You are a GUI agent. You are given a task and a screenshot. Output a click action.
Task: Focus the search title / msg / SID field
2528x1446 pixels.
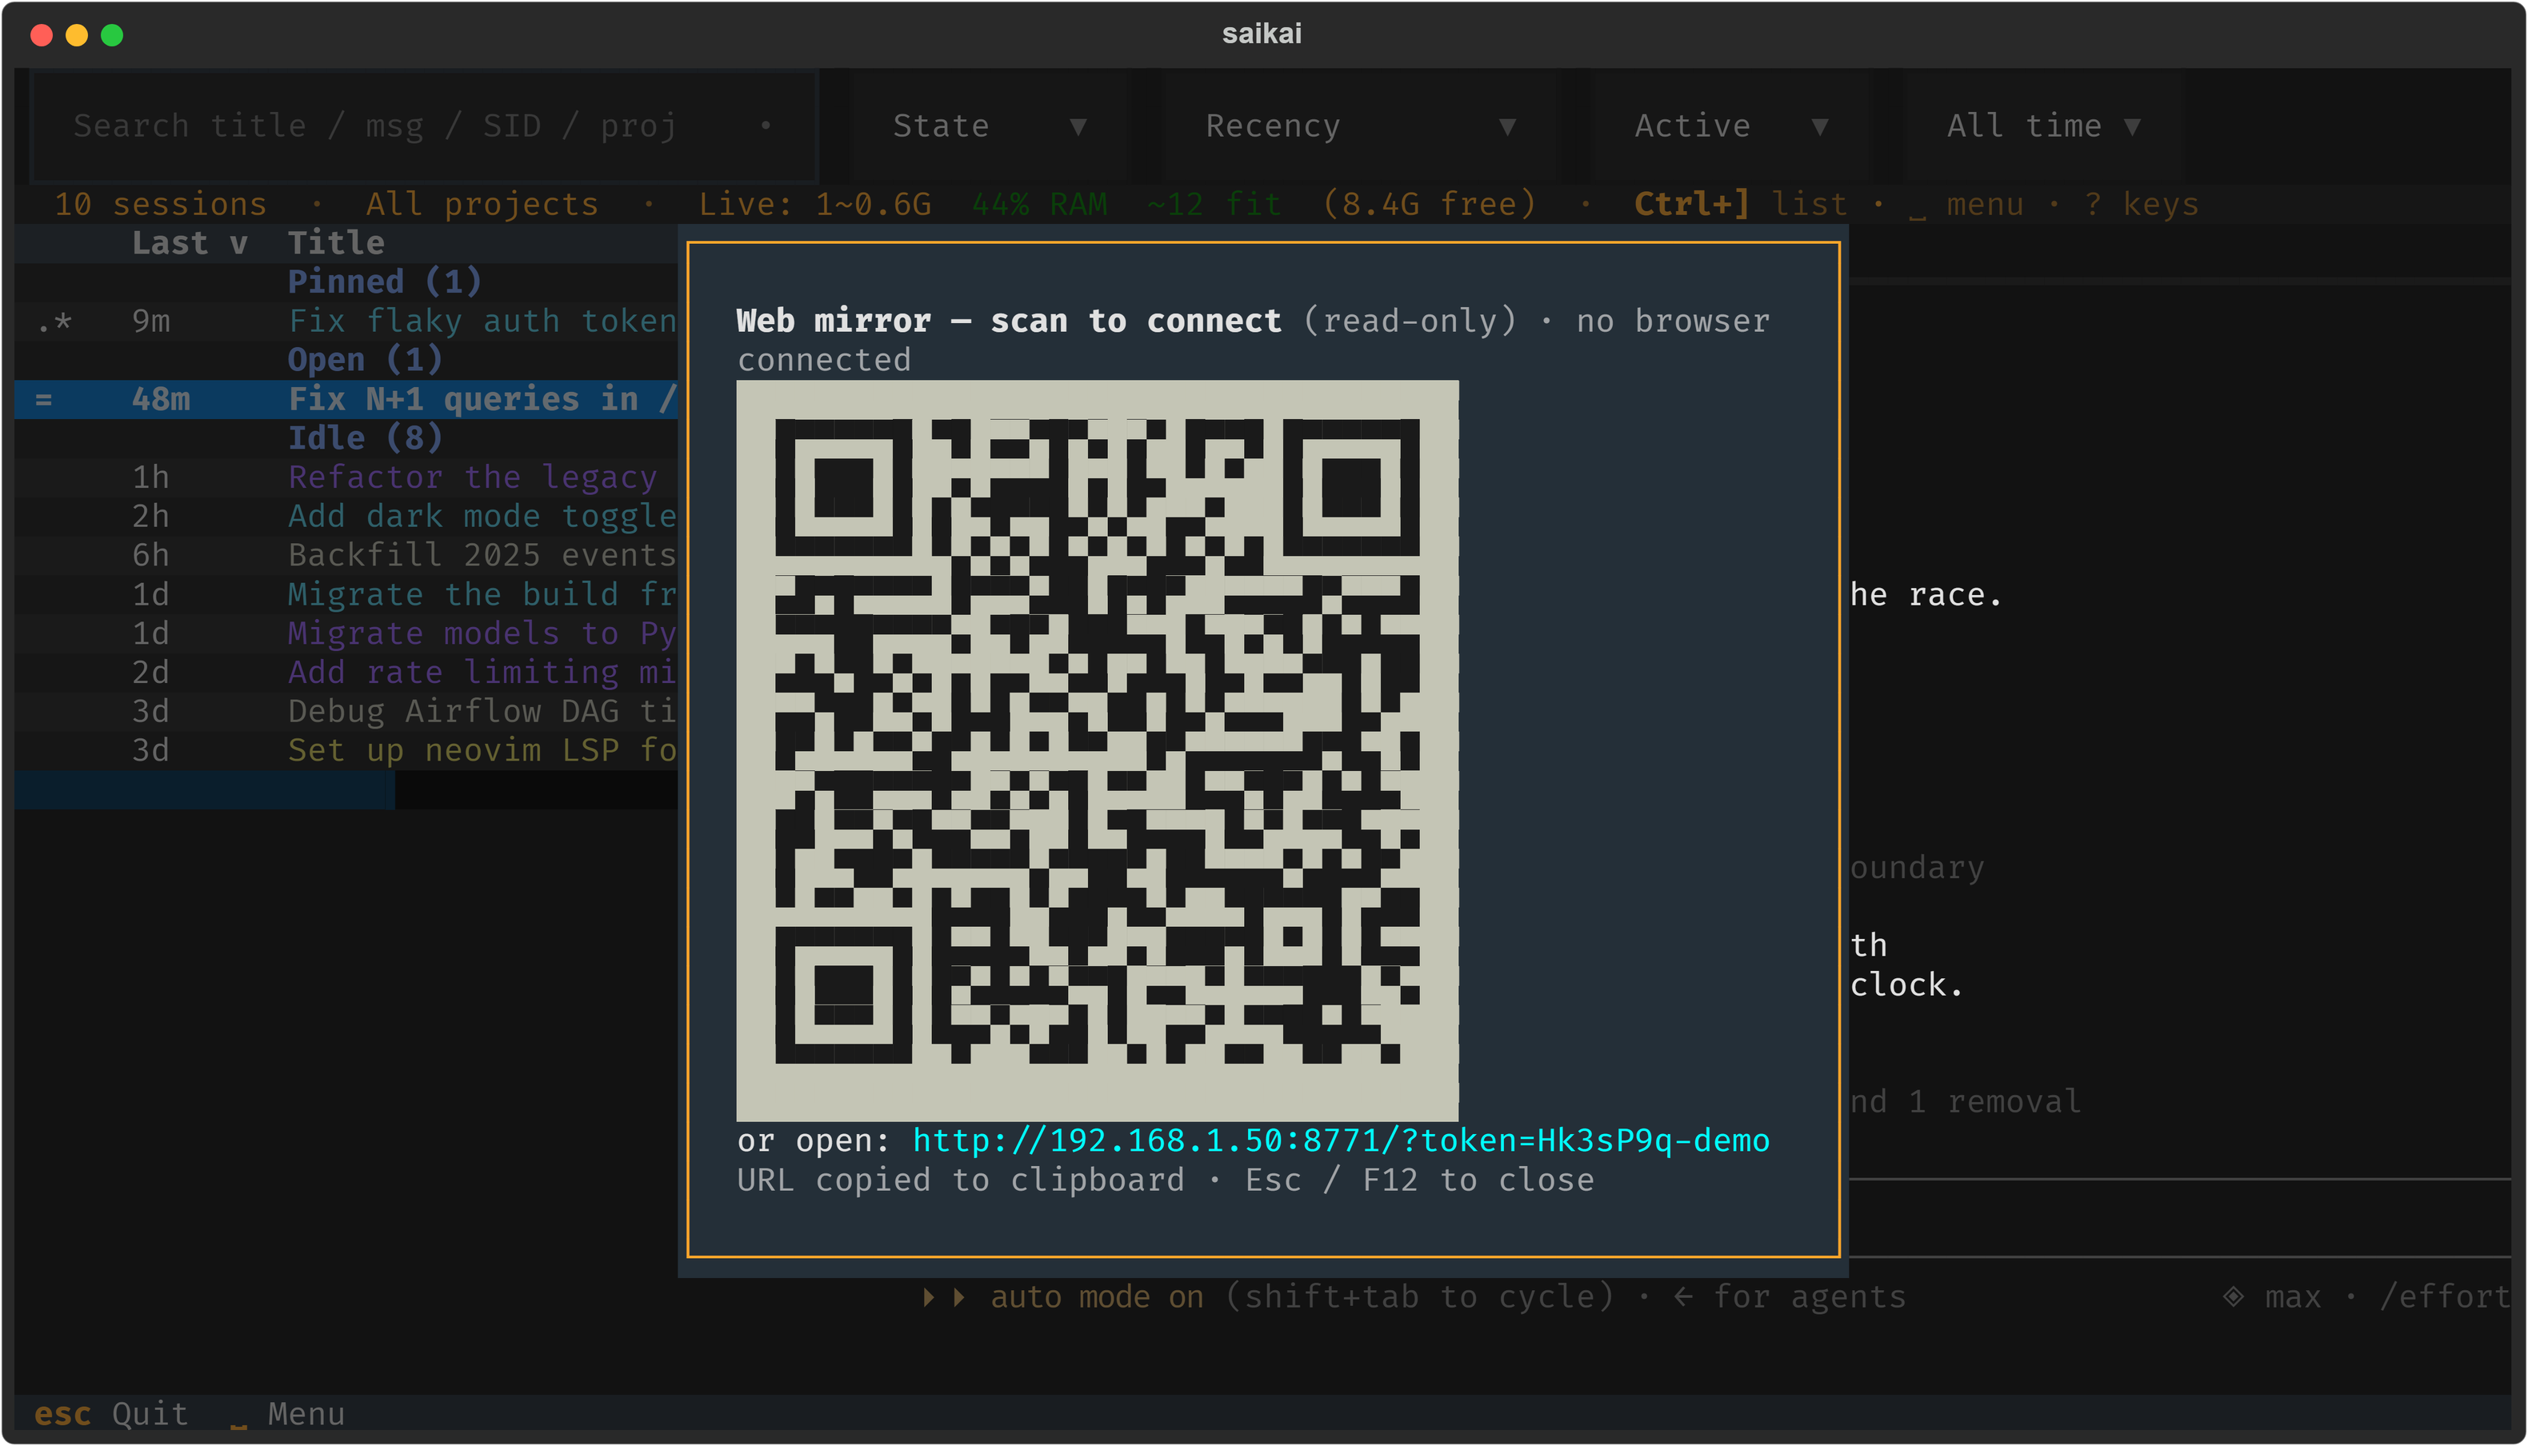point(425,126)
